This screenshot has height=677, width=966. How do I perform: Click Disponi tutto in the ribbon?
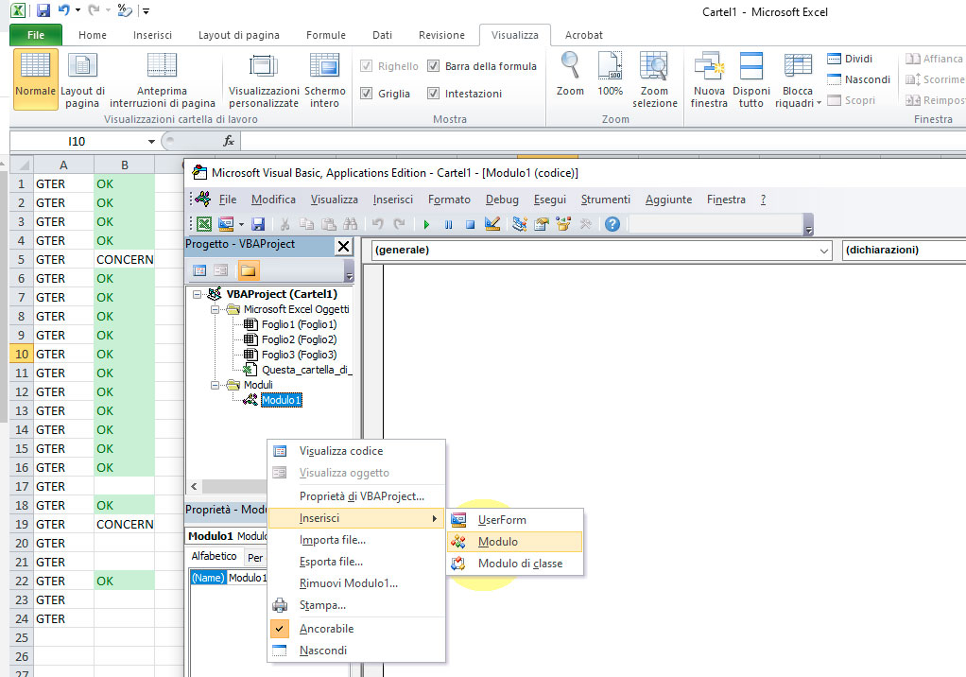tap(751, 79)
